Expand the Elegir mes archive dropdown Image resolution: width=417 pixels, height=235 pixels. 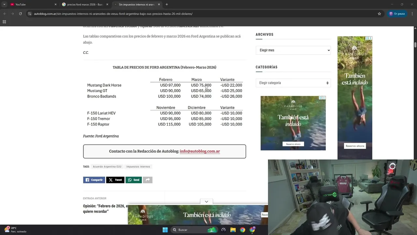(293, 50)
